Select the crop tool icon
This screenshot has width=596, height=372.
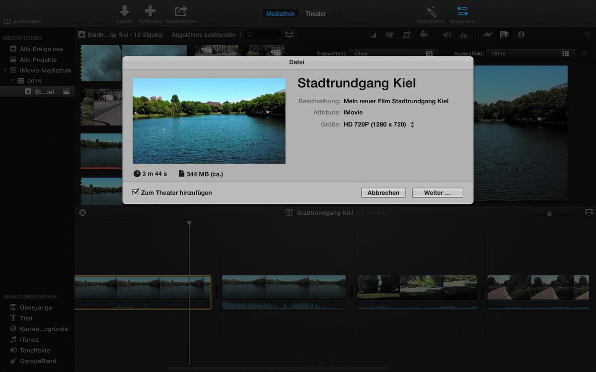[407, 35]
